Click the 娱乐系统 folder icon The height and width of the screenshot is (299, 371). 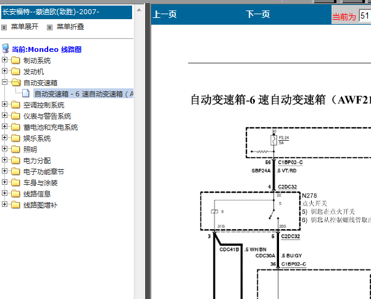(x=15, y=138)
